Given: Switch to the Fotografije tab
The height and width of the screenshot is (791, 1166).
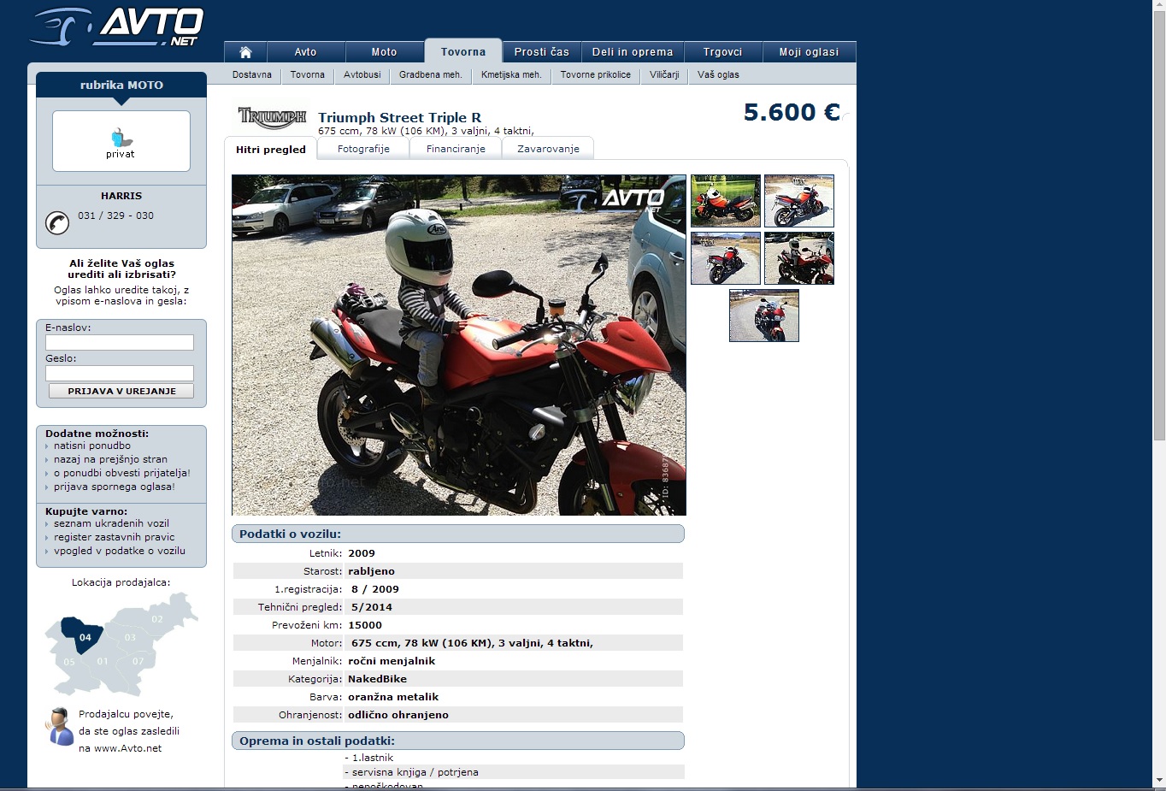Looking at the screenshot, I should point(363,149).
